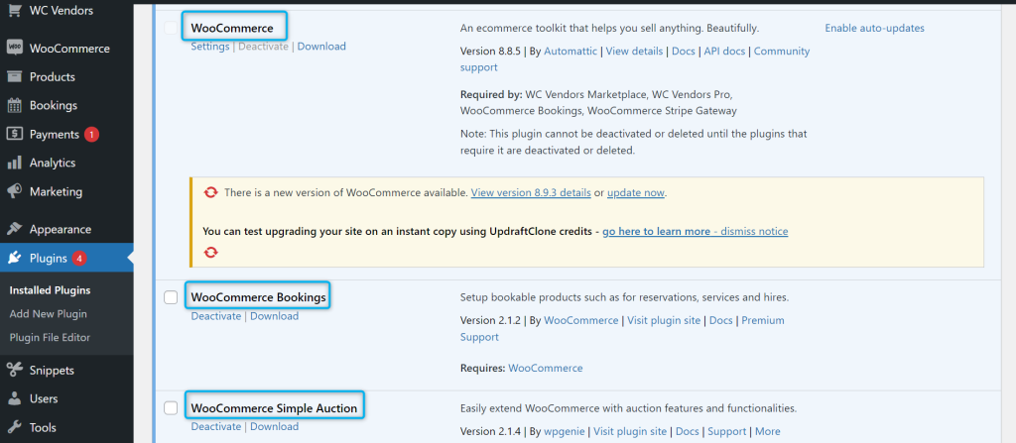Click the Bookings calendar icon
Screen dimensions: 1016x443
coord(15,105)
